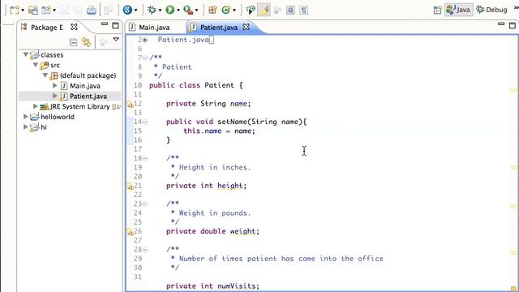Click the Open Type toolbar icon

click(33, 10)
